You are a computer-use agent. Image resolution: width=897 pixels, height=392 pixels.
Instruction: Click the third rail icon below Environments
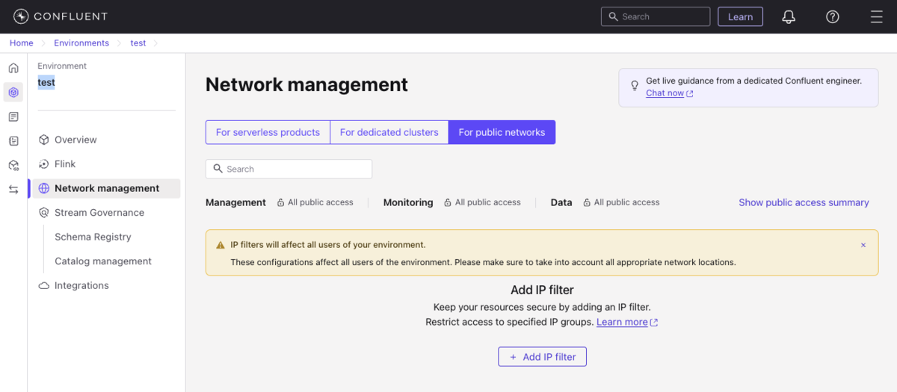point(13,116)
